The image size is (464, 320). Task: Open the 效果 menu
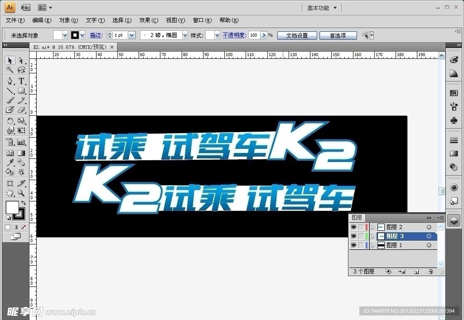click(x=149, y=20)
